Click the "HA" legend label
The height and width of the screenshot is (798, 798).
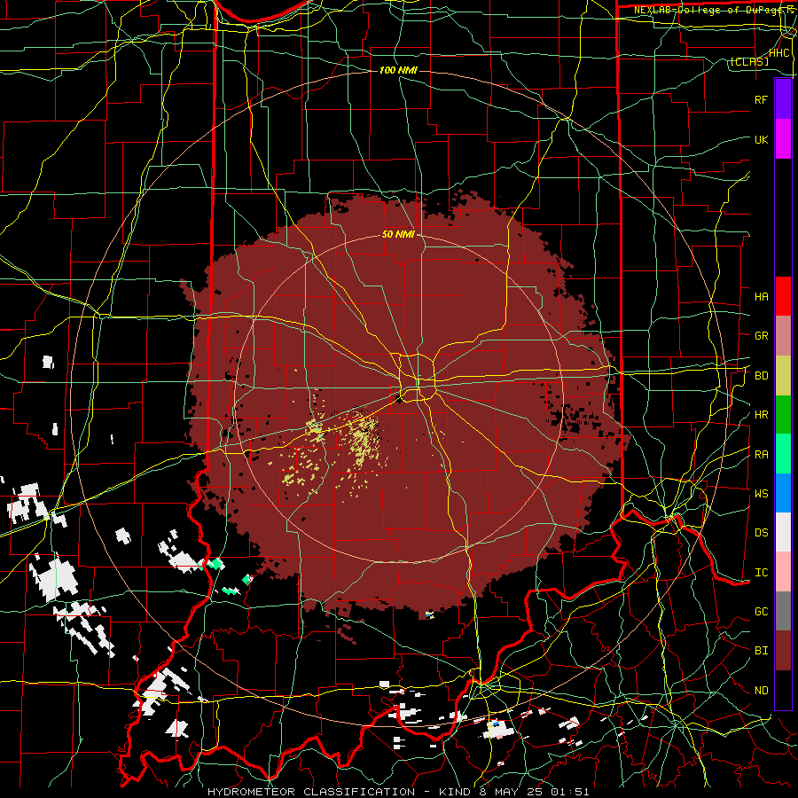coord(761,297)
